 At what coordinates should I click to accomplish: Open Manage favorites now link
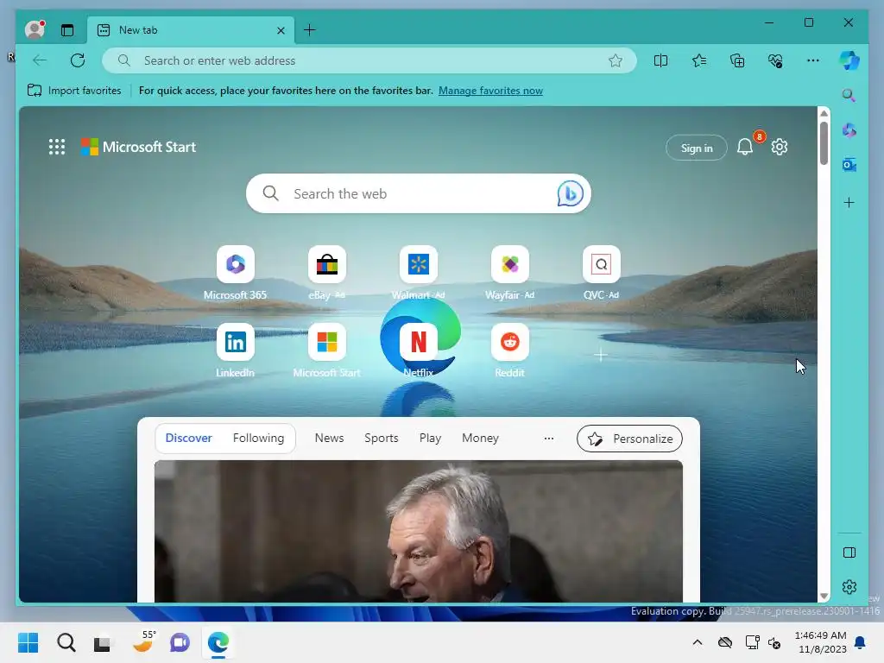[x=490, y=90]
